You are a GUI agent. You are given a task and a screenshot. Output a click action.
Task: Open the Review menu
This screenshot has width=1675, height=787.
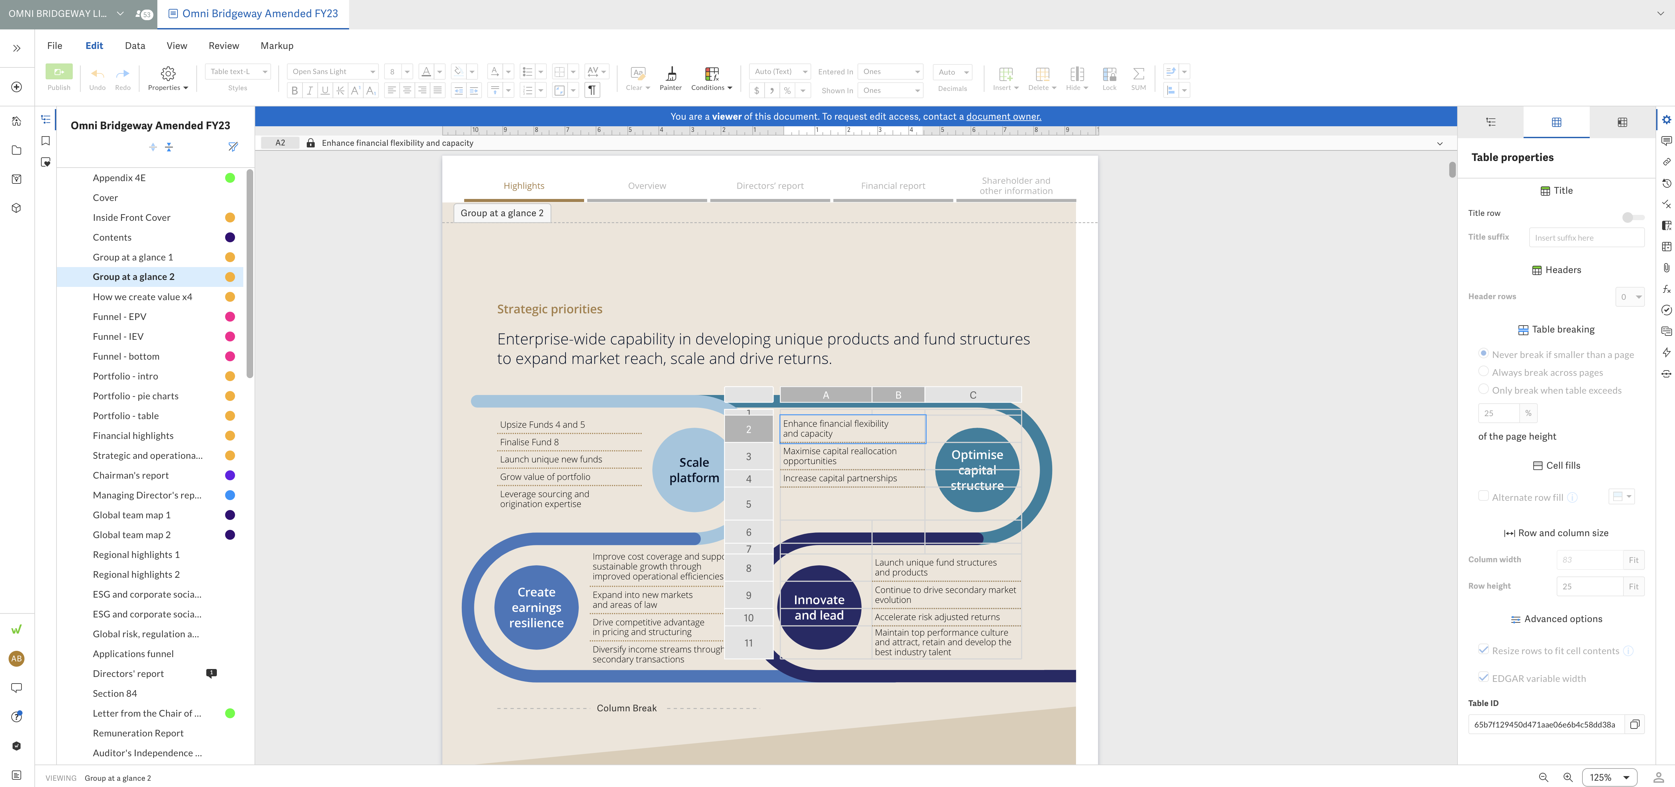pos(223,46)
